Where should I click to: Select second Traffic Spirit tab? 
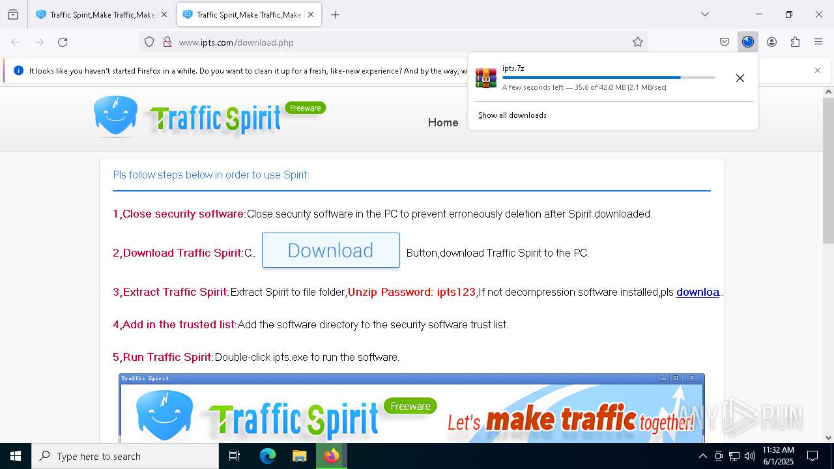click(249, 14)
